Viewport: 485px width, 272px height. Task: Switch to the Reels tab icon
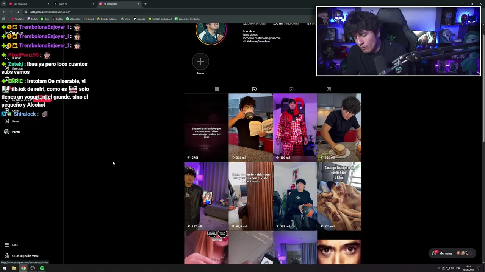click(x=254, y=89)
